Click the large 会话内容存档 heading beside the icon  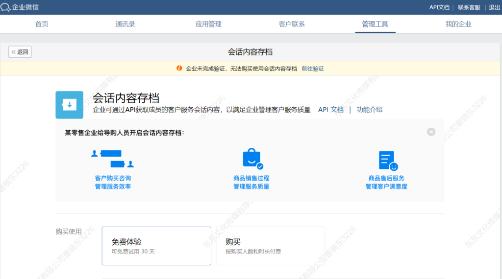(126, 98)
